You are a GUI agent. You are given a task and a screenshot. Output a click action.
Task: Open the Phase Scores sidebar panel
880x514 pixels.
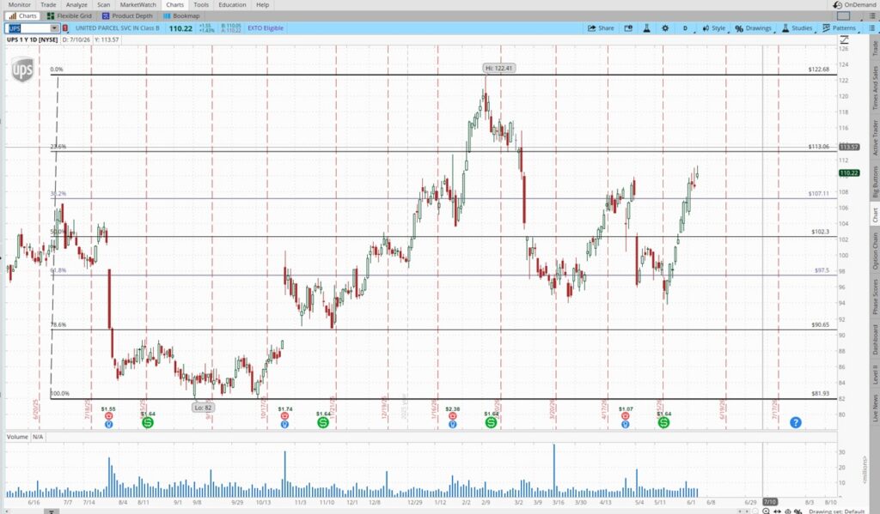pos(875,295)
